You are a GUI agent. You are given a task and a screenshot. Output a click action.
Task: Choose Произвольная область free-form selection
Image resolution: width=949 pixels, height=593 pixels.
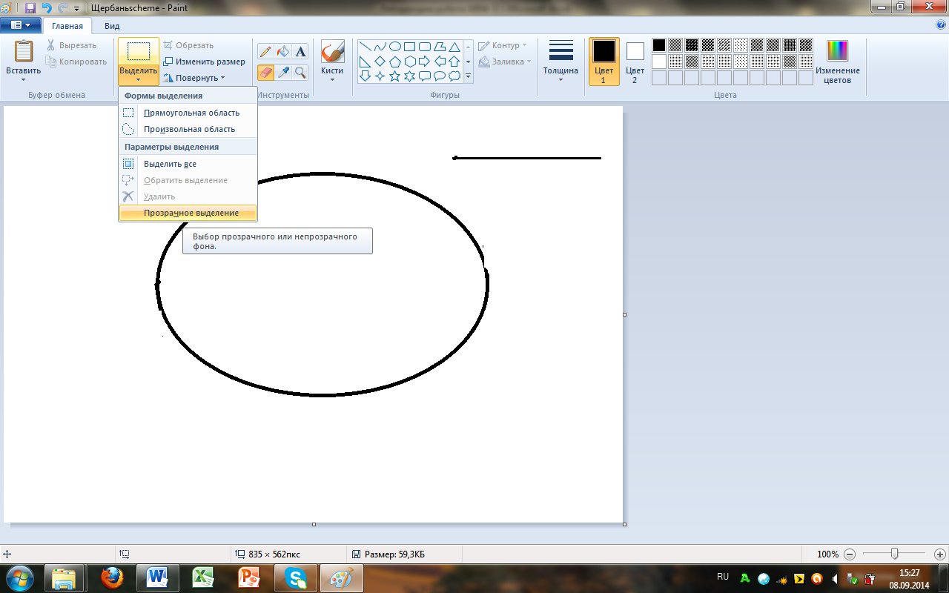tap(188, 129)
